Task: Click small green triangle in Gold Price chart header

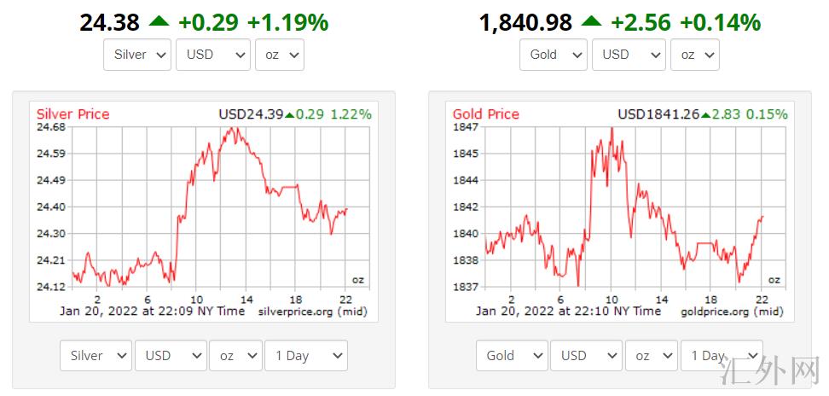Action: pos(705,114)
